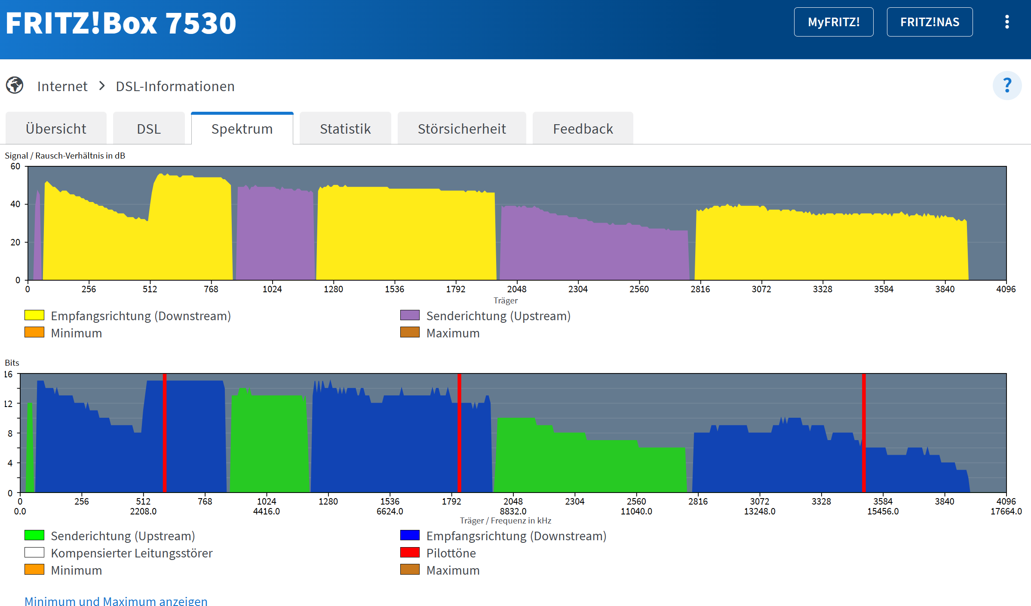1031x606 pixels.
Task: Click red Pilottöne legend swatch
Action: (410, 552)
